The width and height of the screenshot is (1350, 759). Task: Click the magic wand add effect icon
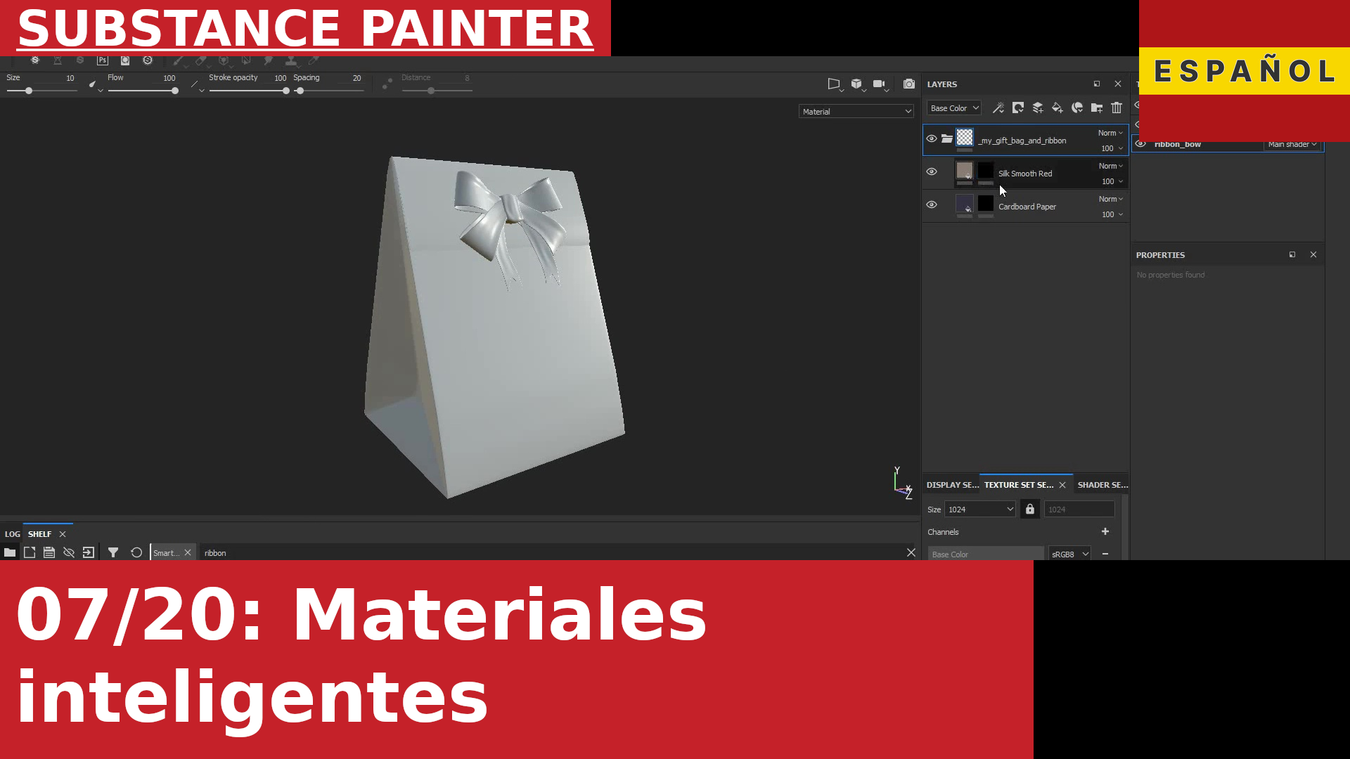pyautogui.click(x=998, y=108)
